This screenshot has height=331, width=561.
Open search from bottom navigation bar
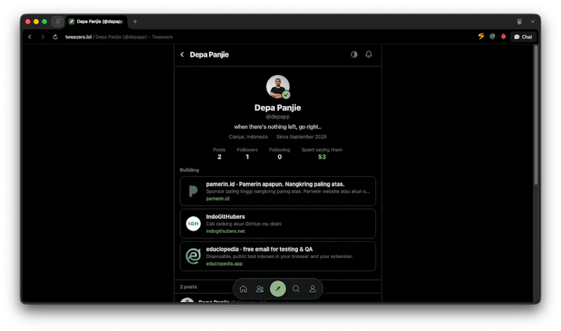(x=296, y=289)
